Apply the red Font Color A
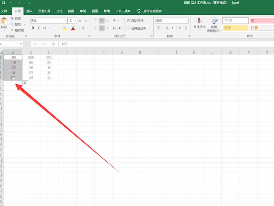The height and width of the screenshot is (206, 274). tap(73, 28)
